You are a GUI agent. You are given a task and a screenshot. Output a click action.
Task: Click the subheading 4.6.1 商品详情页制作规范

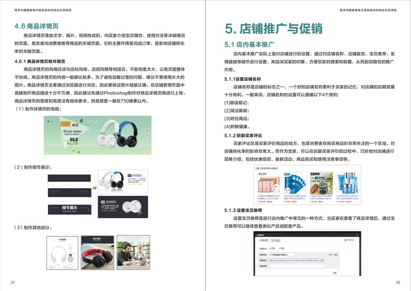[40, 61]
